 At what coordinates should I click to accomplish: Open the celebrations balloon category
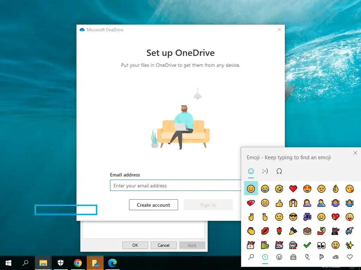coord(307,257)
